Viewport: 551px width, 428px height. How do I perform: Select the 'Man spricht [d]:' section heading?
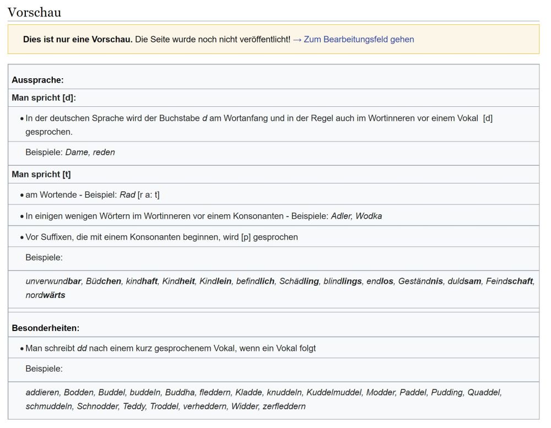tap(44, 97)
